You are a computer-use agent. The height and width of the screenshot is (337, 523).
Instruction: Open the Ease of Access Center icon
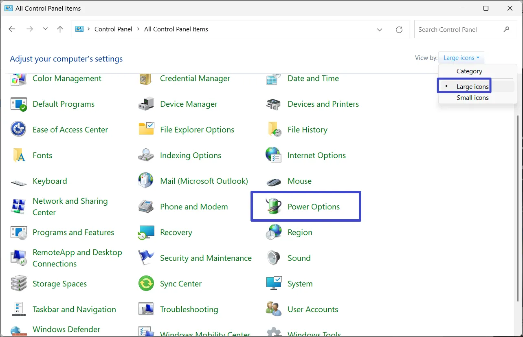coord(18,130)
